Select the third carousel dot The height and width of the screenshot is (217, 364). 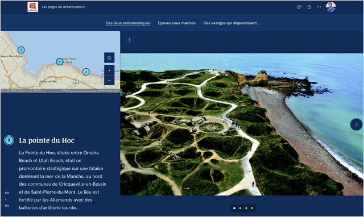(x=246, y=208)
